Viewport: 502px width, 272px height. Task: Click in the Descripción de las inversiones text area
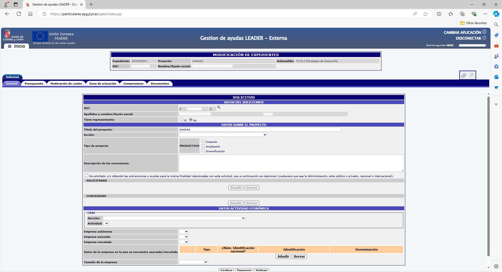291,163
